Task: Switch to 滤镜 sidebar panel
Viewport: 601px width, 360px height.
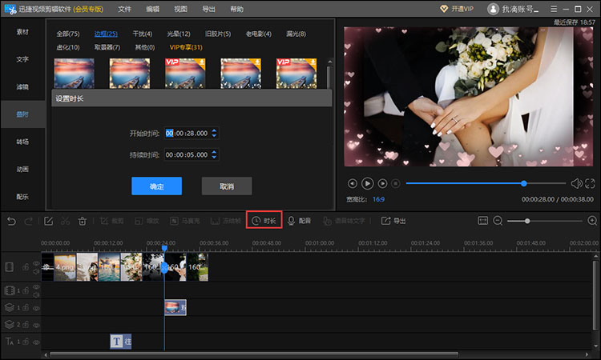Action: pos(22,87)
